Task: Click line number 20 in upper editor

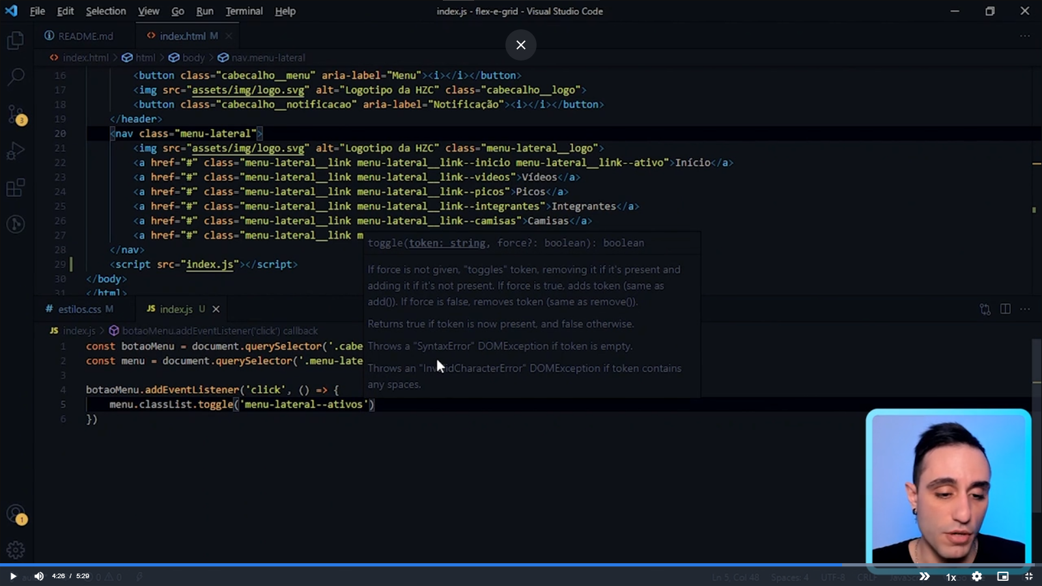Action: point(60,133)
